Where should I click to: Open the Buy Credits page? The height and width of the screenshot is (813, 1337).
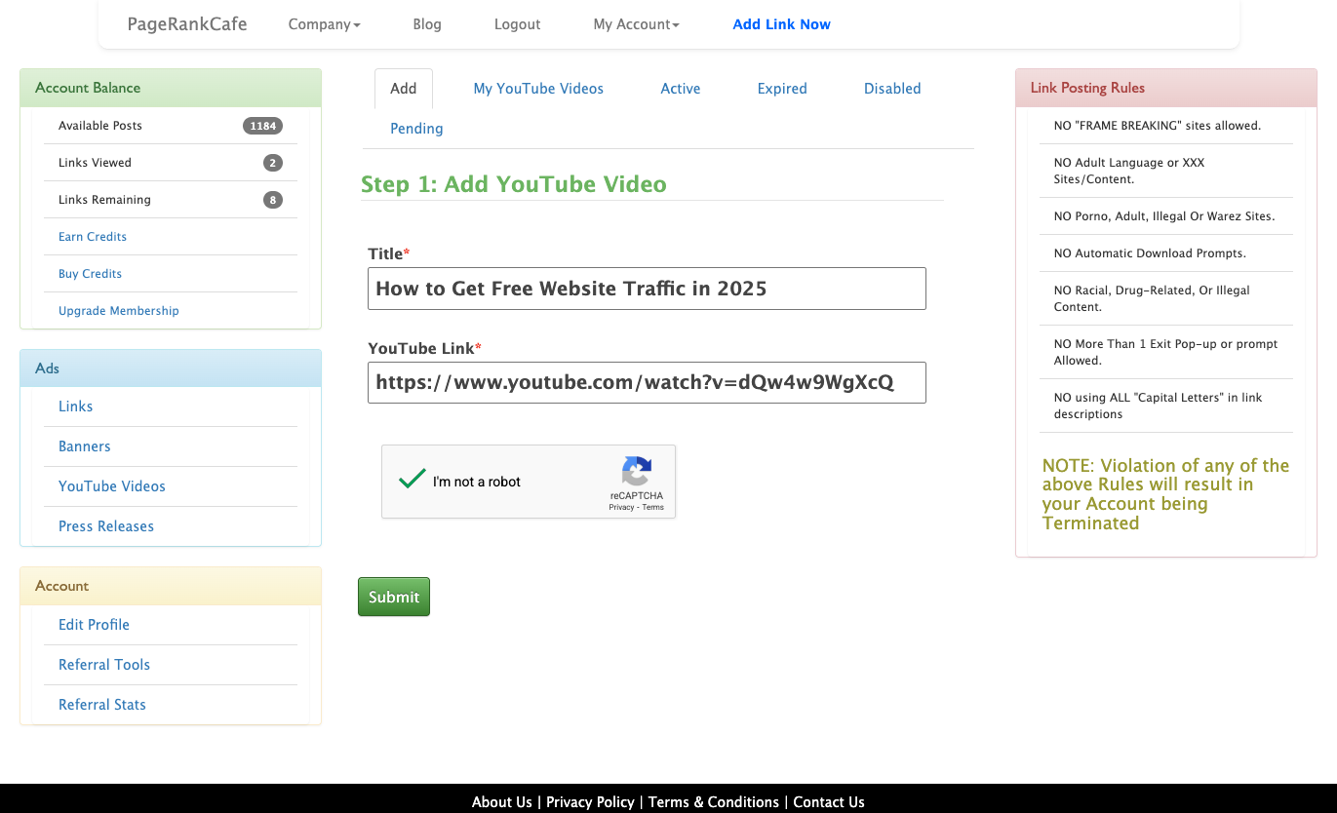coord(90,273)
